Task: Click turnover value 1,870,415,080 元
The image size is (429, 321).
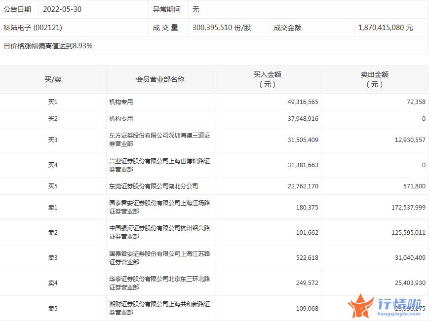Action: click(386, 28)
